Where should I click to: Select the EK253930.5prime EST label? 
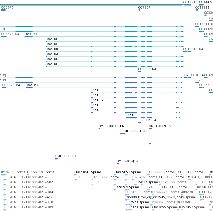click(x=160, y=172)
